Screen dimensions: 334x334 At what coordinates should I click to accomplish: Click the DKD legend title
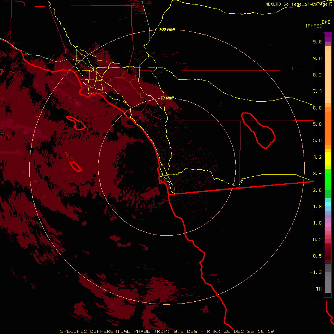point(326,22)
